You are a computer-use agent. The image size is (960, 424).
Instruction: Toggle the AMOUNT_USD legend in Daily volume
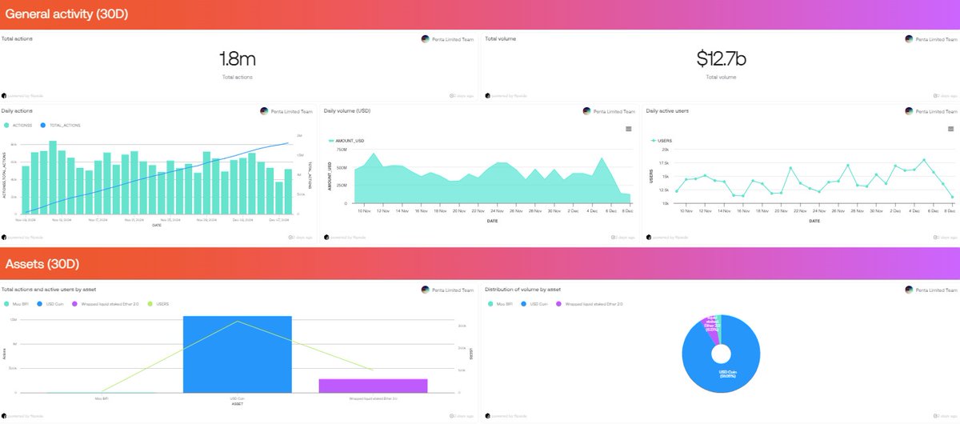346,141
